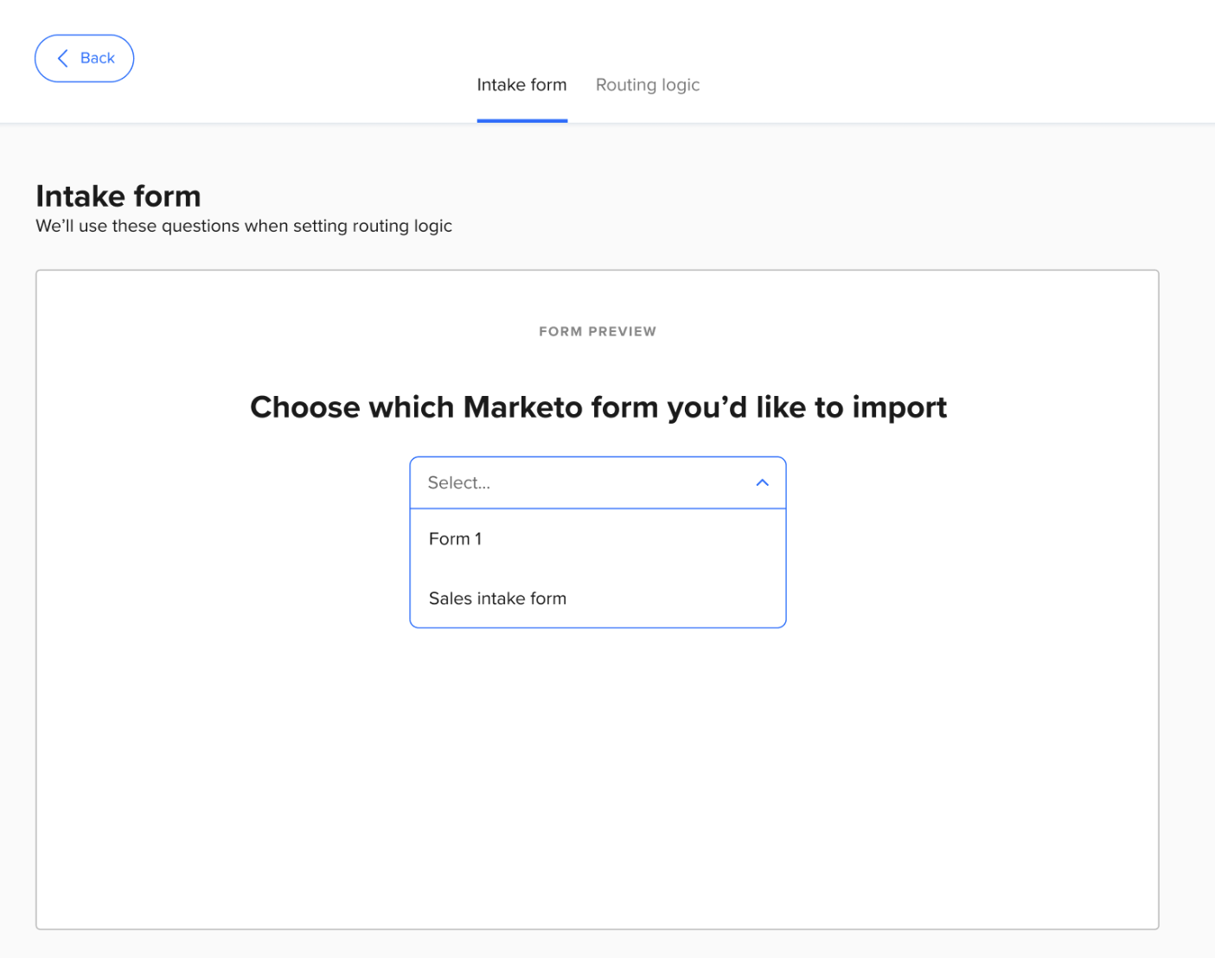Image resolution: width=1215 pixels, height=958 pixels.
Task: Pick the Sales intake form option
Action: coord(497,598)
